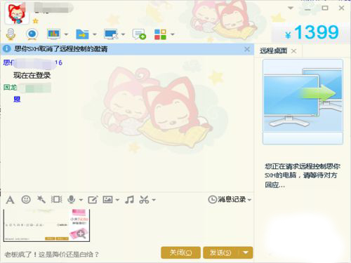Close the 远程桌面 tab
The width and height of the screenshot is (351, 263).
coord(293,51)
